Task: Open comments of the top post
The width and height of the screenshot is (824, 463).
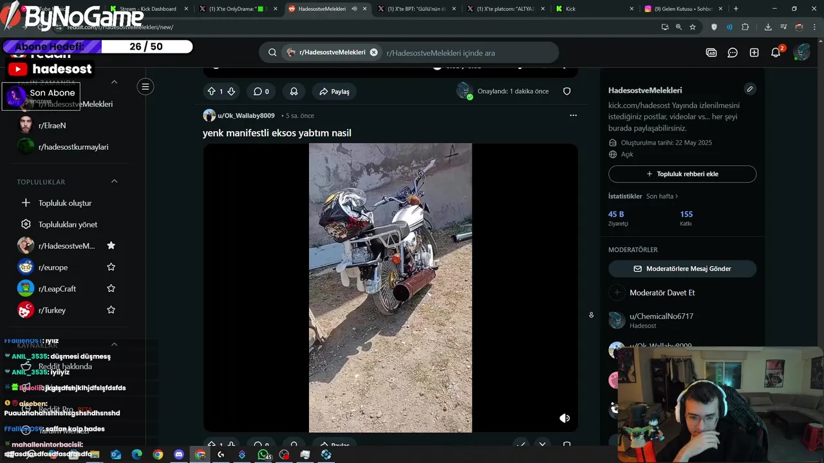Action: tap(261, 91)
